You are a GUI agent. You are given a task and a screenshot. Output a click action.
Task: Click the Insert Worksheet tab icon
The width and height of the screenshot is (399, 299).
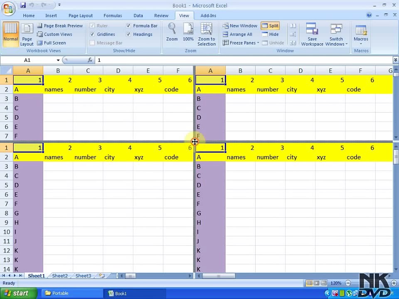102,276
